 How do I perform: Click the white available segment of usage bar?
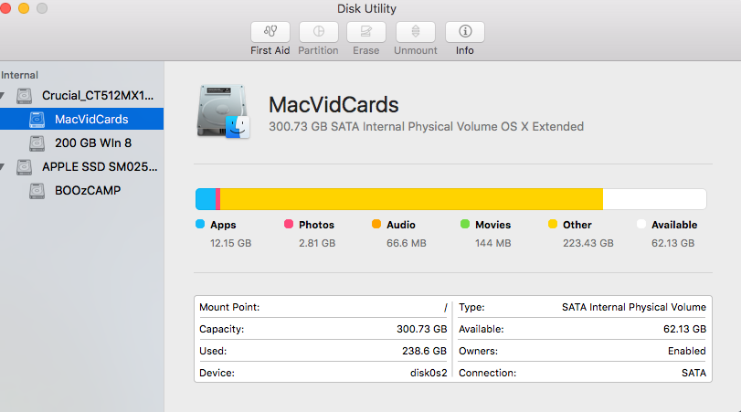654,199
